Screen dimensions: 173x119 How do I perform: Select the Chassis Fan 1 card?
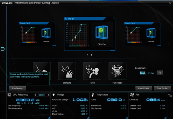tap(142, 34)
